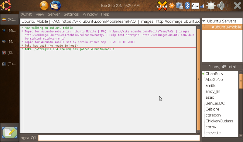This screenshot has width=243, height=142.
Task: Collapse the Ubuntu Servers tree node
Action: coord(204,21)
